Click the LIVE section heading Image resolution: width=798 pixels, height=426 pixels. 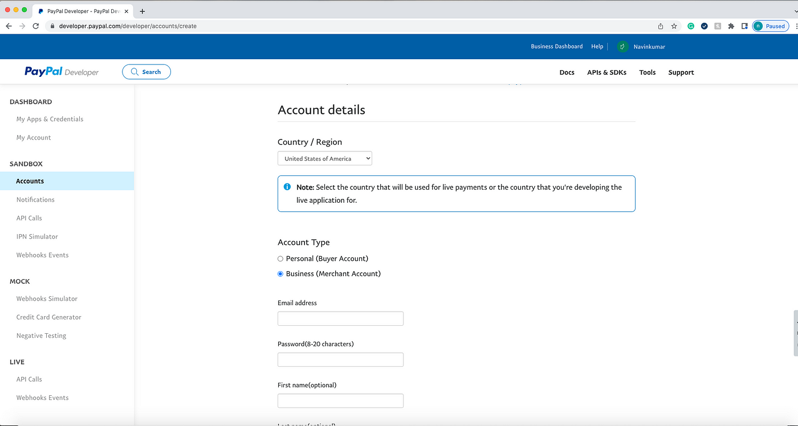coord(17,362)
